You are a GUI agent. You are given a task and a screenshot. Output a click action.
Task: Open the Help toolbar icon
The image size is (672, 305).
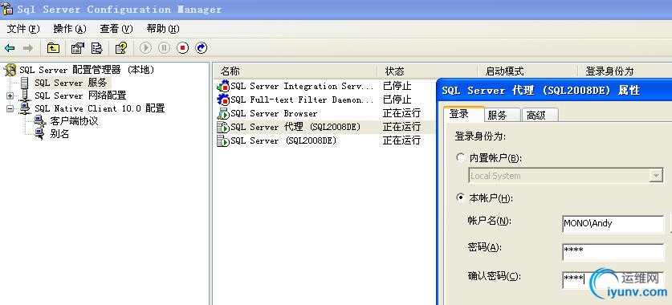[121, 48]
